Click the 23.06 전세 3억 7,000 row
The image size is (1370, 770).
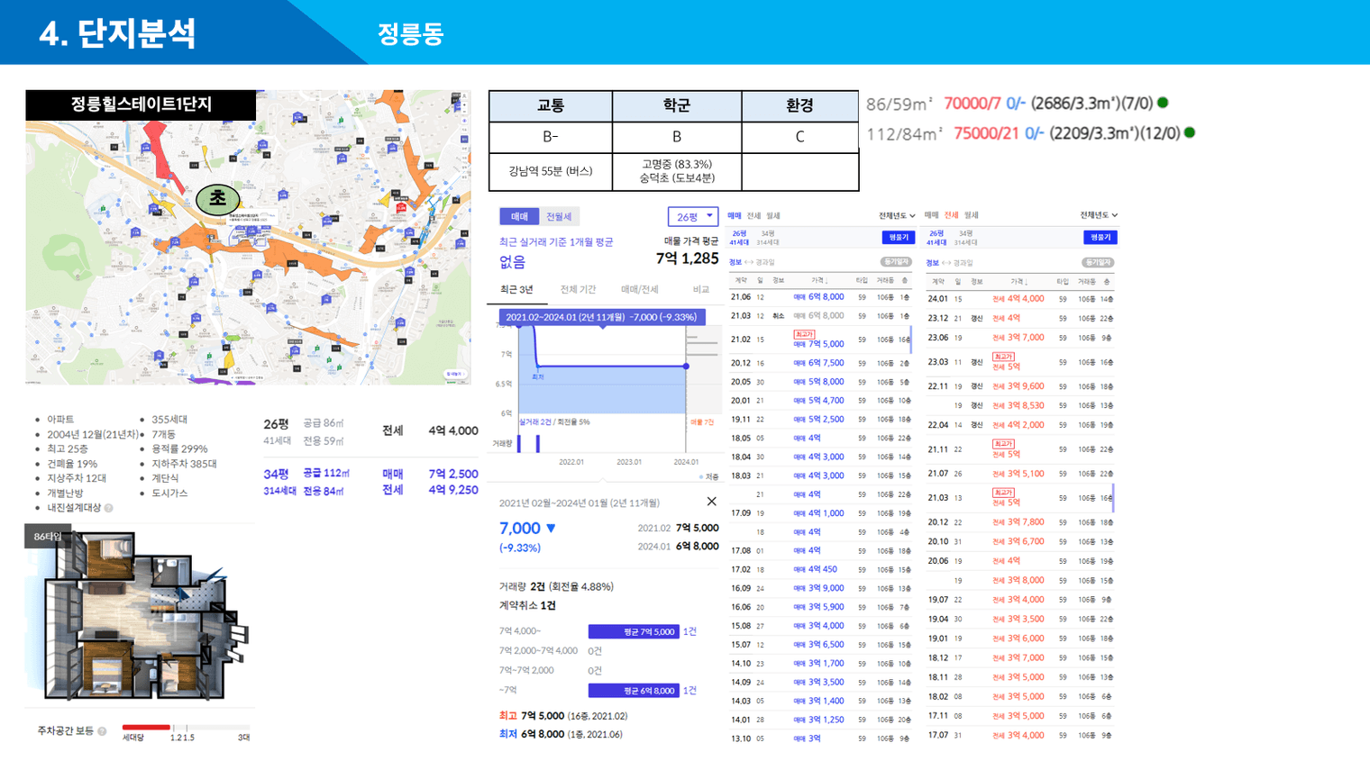(1020, 338)
